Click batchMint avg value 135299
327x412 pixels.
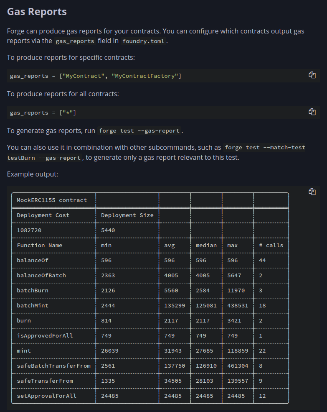(175, 306)
